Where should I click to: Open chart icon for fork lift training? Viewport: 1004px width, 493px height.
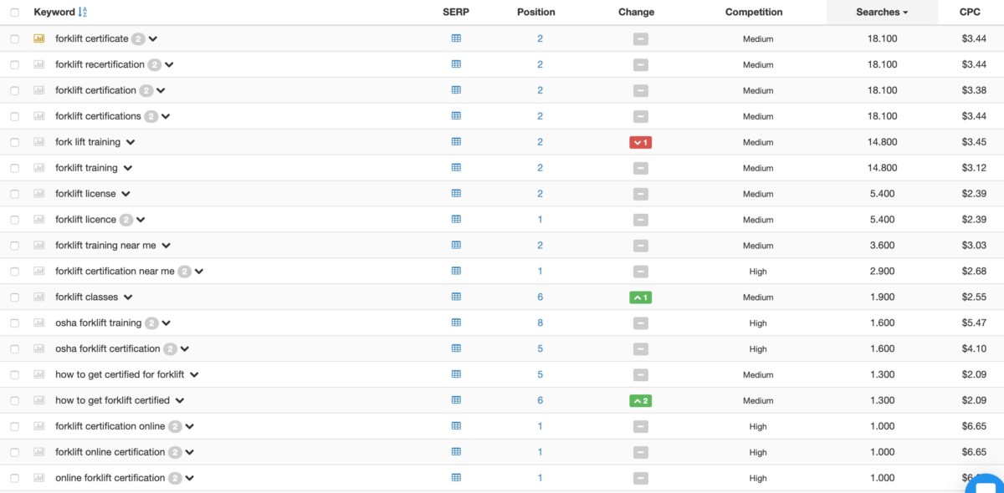[39, 142]
